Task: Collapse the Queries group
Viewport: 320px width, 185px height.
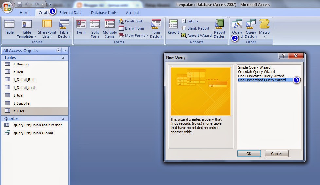Action: point(63,119)
